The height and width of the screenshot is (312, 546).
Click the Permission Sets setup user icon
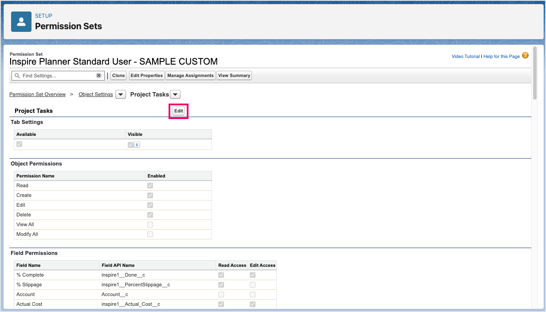[x=21, y=22]
